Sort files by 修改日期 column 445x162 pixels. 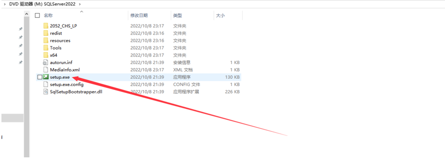(x=139, y=15)
